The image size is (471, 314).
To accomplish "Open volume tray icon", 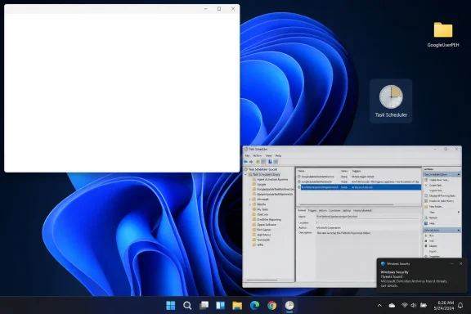I will click(x=414, y=305).
